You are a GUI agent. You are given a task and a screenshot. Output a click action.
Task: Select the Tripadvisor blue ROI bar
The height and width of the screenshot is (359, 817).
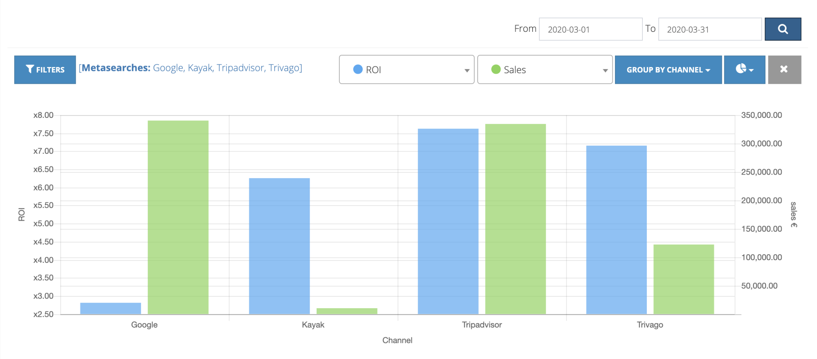point(448,221)
